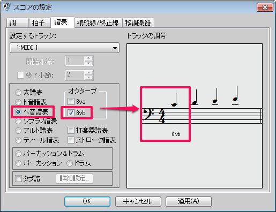Enable the 終了小節 checkbox
Screen dimensions: 276x212
(20, 75)
